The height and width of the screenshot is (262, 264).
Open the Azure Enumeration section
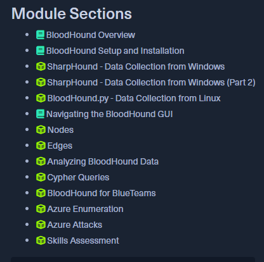tap(85, 209)
